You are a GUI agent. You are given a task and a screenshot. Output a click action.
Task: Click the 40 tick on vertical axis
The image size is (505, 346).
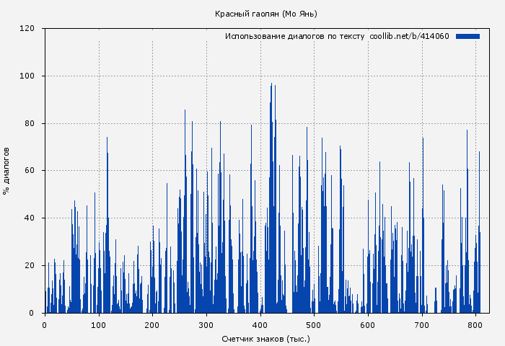tap(30, 218)
